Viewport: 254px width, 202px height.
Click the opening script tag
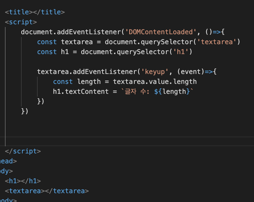coord(21,22)
